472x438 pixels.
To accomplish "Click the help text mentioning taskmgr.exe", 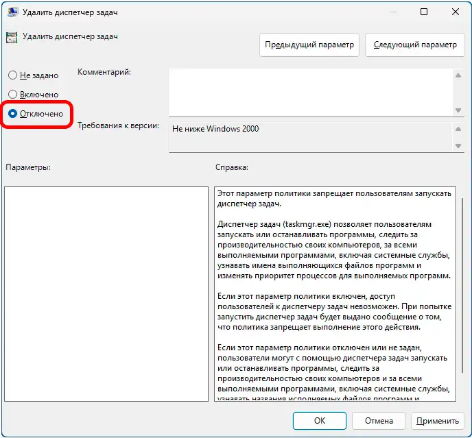I will pyautogui.click(x=334, y=250).
